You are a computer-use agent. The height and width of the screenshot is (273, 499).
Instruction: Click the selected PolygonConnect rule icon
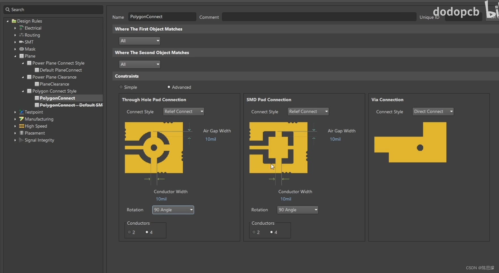point(37,98)
